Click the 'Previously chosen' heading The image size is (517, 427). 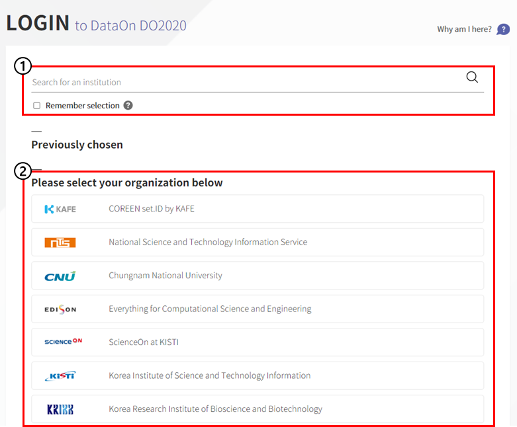[77, 145]
